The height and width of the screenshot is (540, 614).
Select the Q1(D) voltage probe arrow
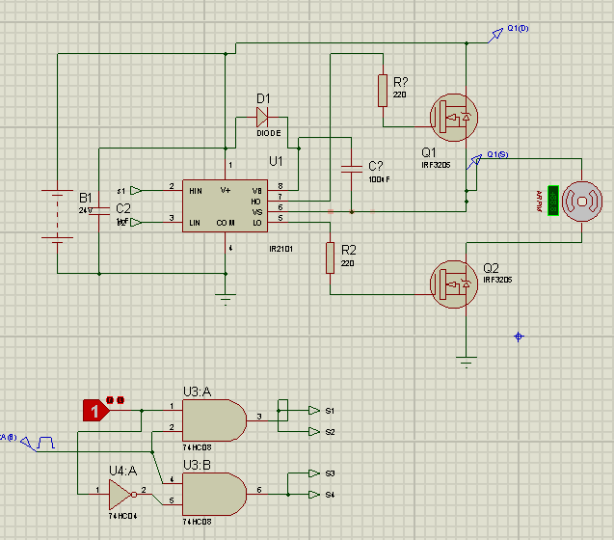495,35
